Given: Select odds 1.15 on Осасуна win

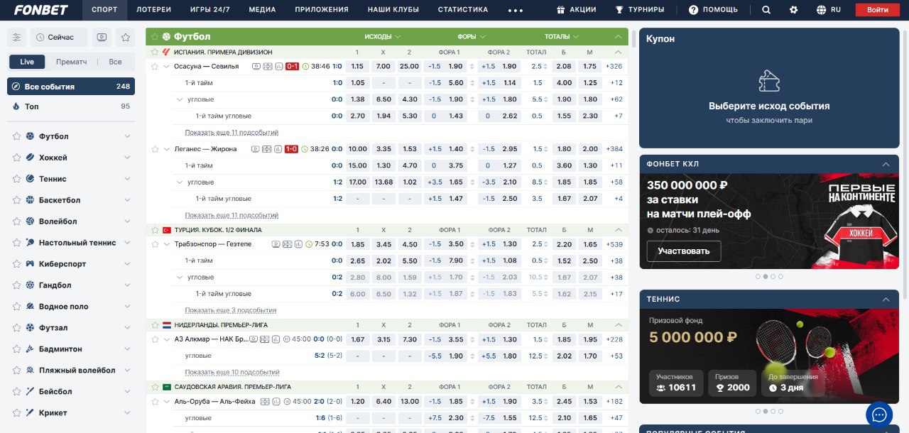Looking at the screenshot, I should tap(357, 66).
